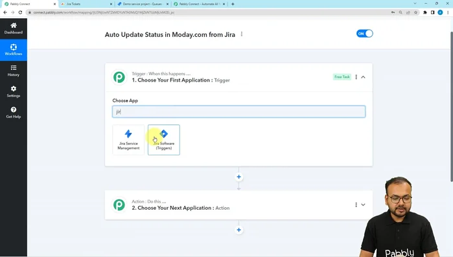Screen dimensions: 453x257
Task: Go forward in browser
Action: [x=12, y=12]
